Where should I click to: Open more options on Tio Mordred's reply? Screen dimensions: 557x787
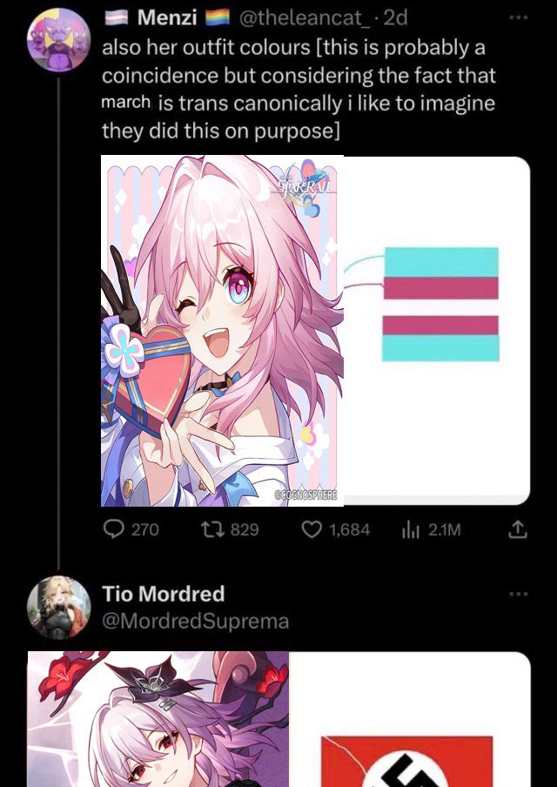click(519, 594)
